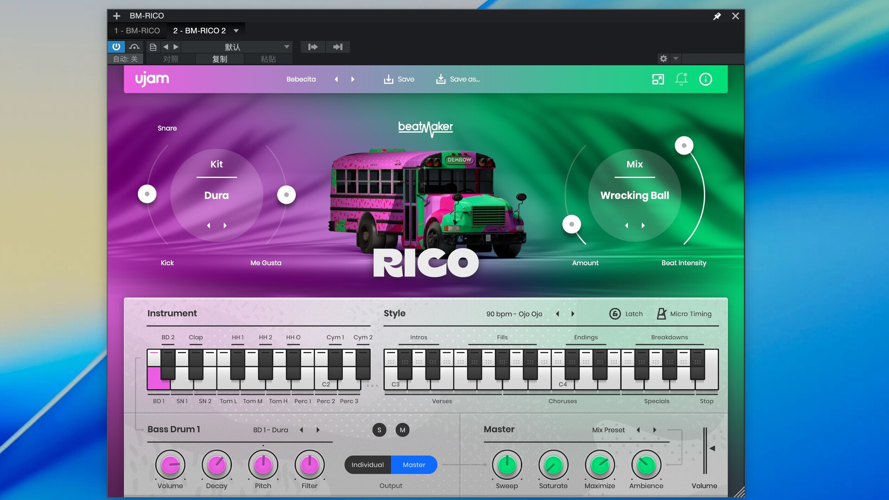Viewport: 889px width, 500px height.
Task: Click the ujam logo
Action: [152, 80]
